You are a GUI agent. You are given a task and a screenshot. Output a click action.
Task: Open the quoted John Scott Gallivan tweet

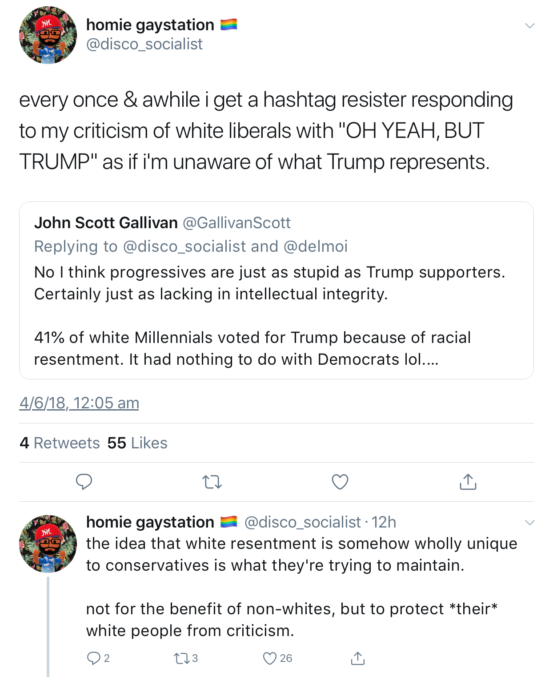[x=276, y=290]
